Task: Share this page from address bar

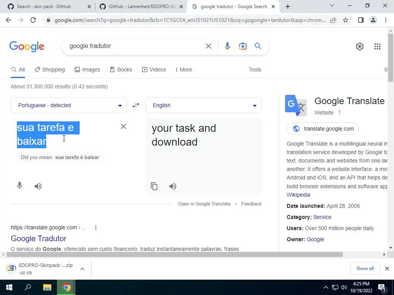Action: 333,20
